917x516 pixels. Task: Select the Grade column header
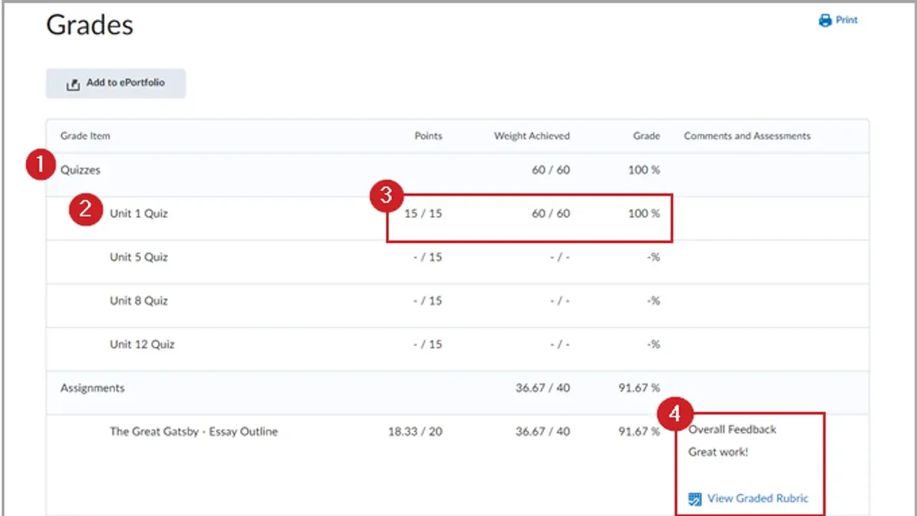(x=646, y=136)
